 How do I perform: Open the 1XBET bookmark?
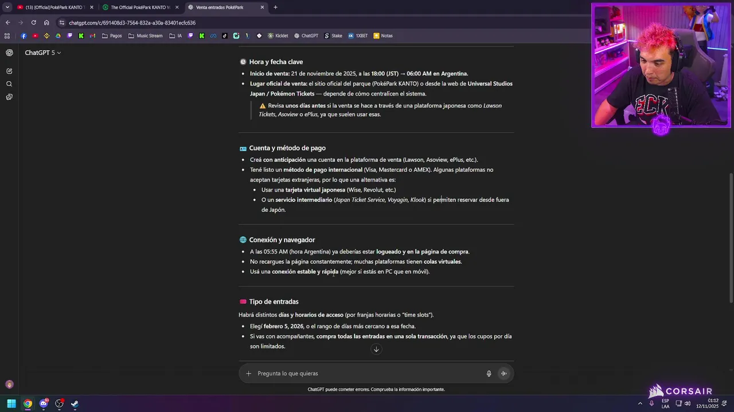358,35
